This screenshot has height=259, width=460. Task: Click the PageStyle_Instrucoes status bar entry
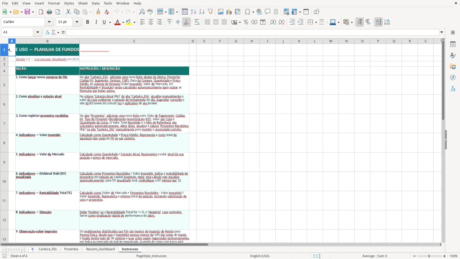pos(151,256)
